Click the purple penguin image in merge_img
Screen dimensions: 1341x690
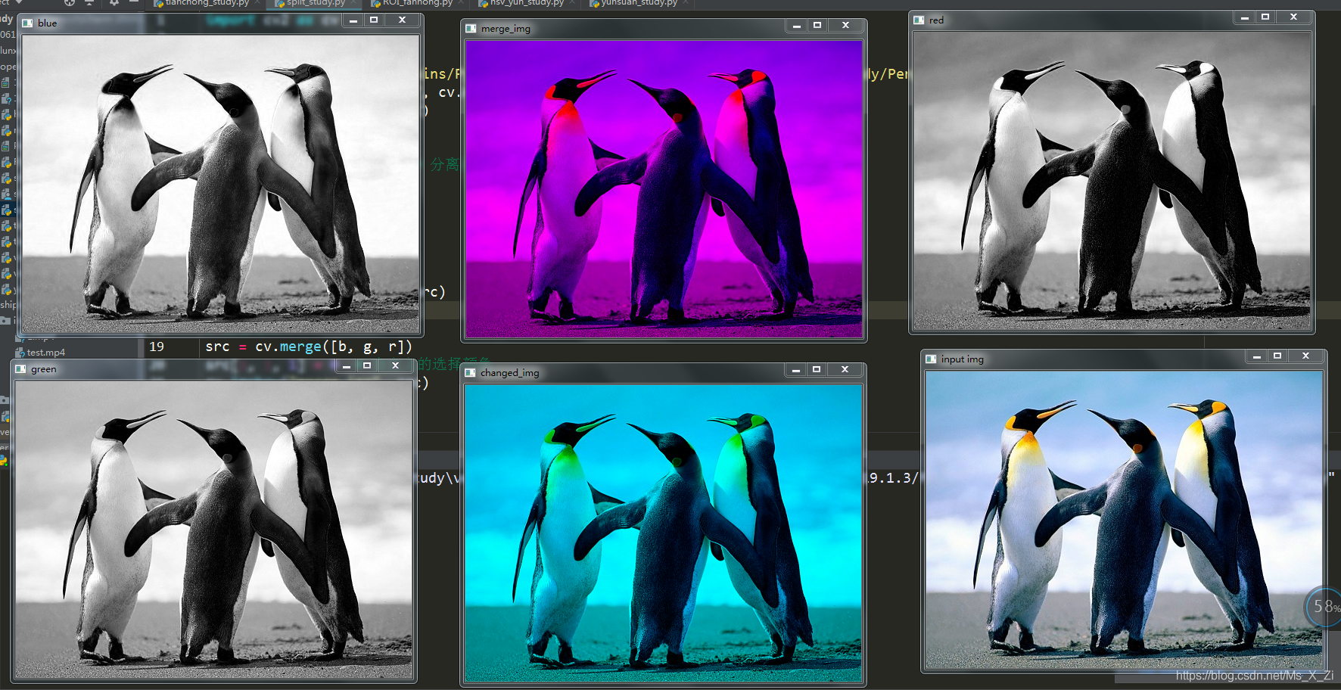pyautogui.click(x=664, y=188)
